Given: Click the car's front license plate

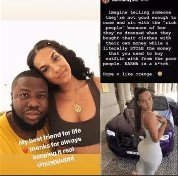Looking at the screenshot, I should click(x=132, y=153).
